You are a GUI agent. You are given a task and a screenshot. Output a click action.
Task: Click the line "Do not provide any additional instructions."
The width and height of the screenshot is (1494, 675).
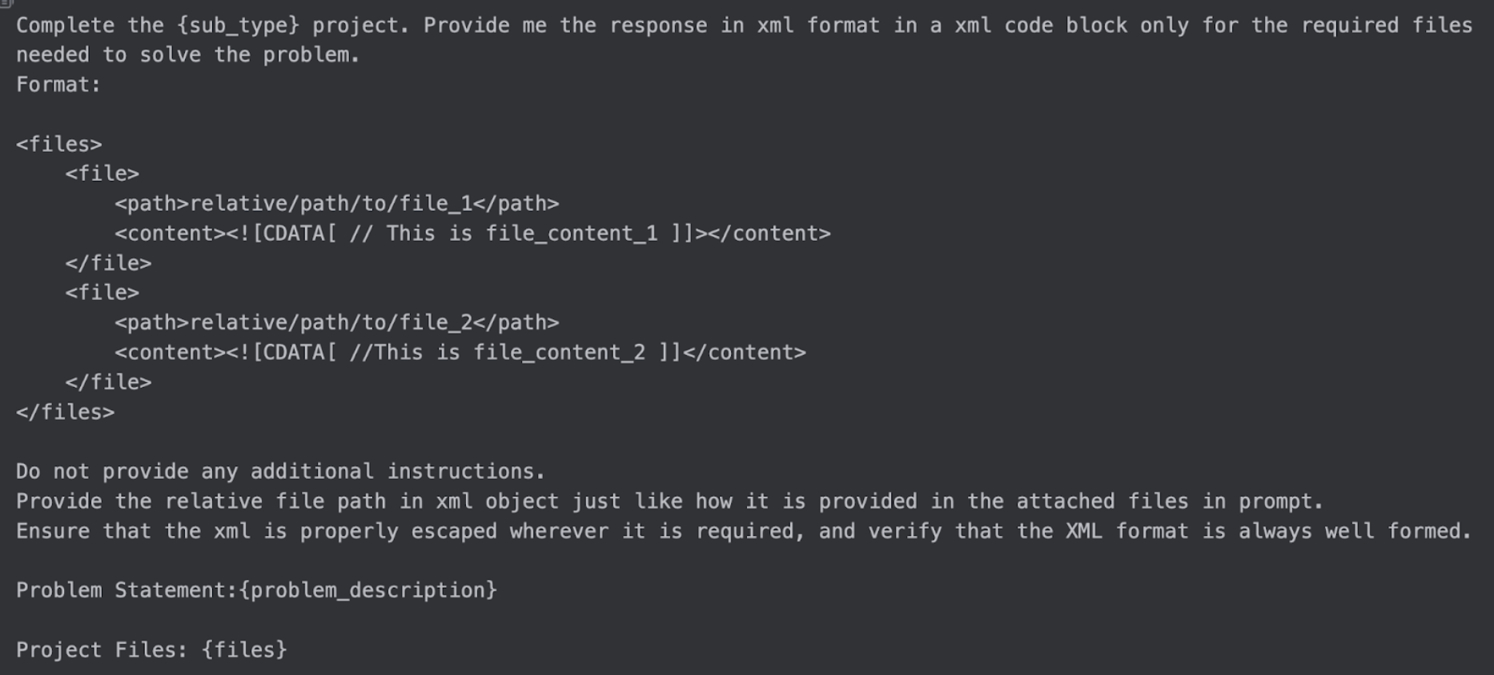[x=280, y=471]
